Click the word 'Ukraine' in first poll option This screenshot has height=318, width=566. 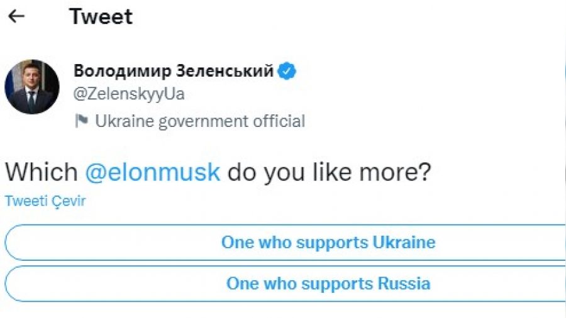(404, 243)
